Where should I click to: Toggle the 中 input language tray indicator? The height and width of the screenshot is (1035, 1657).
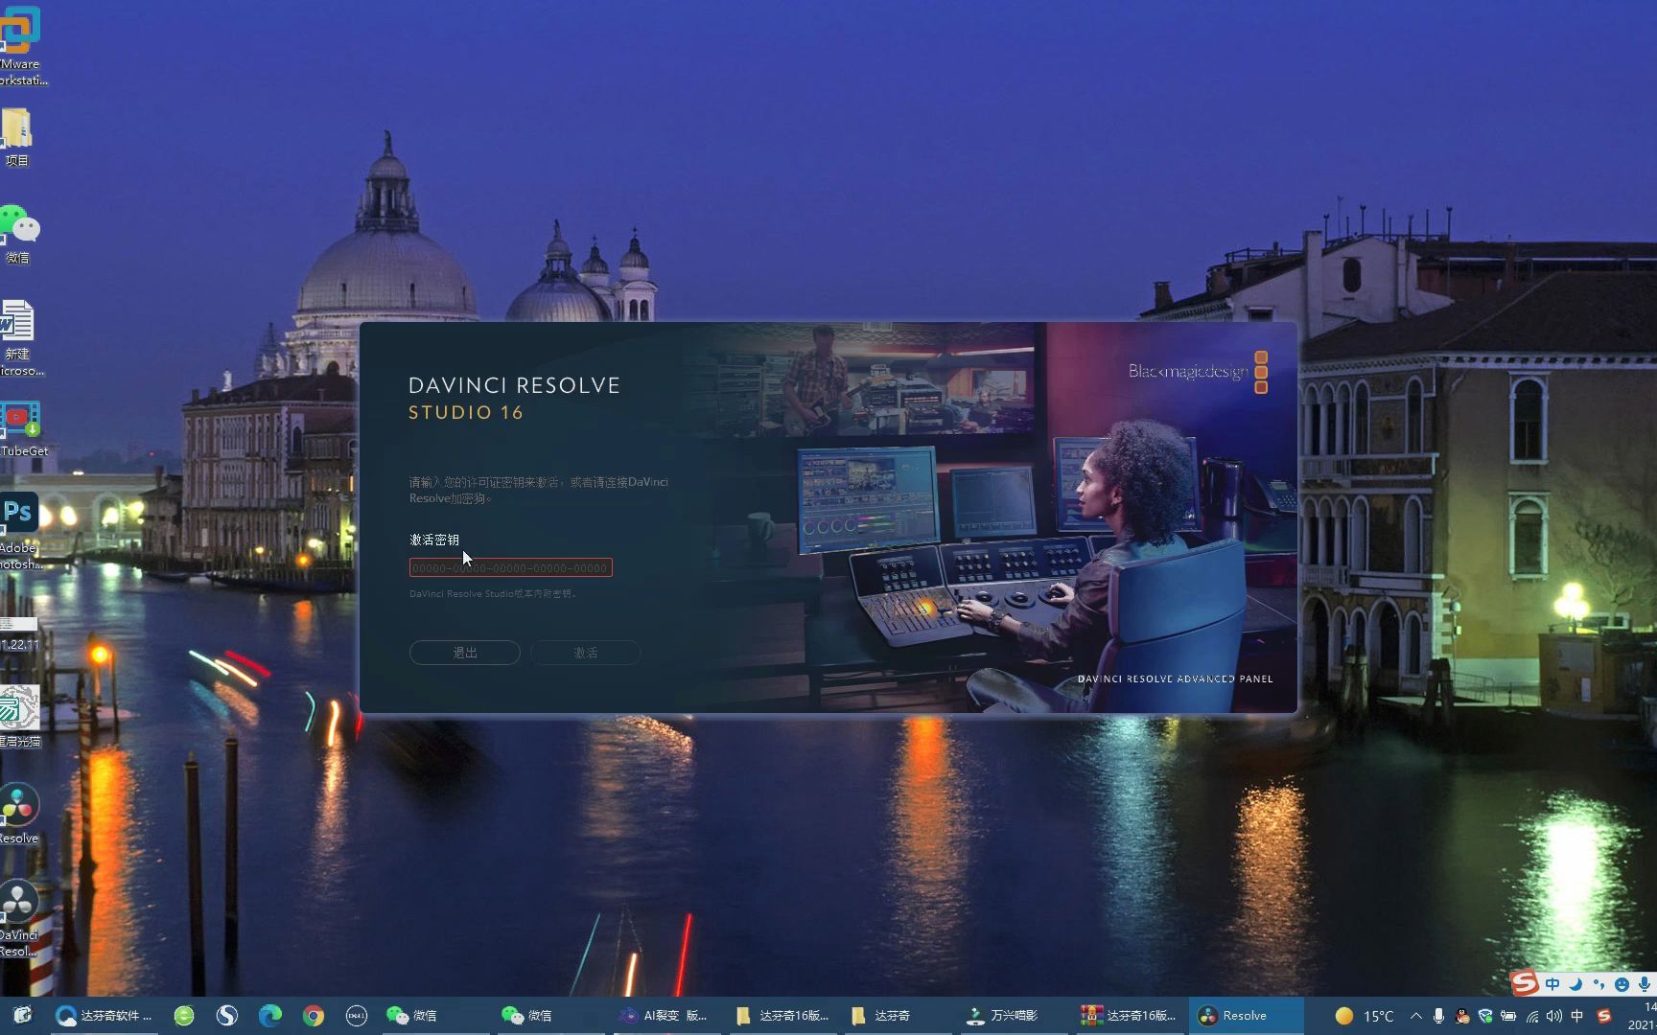click(1577, 1016)
